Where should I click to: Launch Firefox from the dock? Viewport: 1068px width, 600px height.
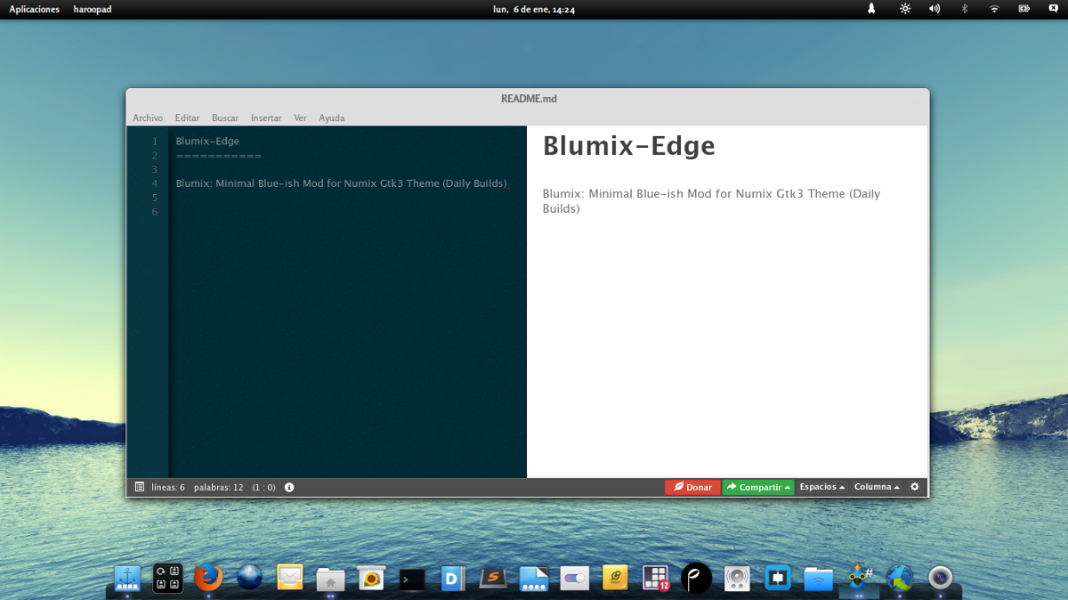coord(208,579)
